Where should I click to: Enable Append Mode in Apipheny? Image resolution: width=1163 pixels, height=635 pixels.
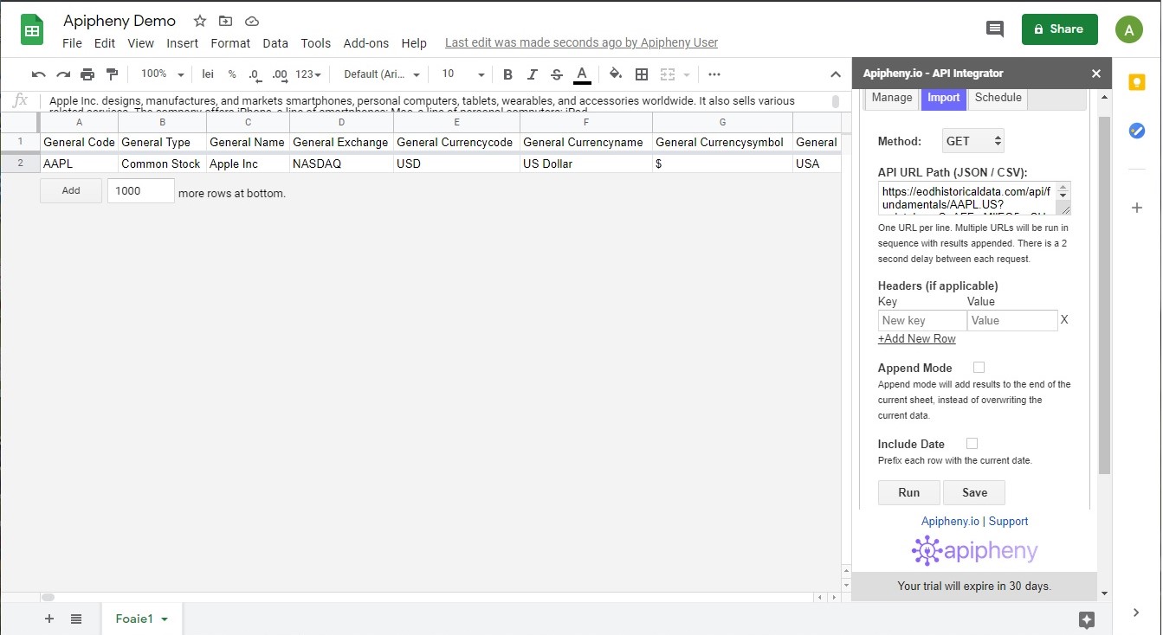tap(979, 367)
